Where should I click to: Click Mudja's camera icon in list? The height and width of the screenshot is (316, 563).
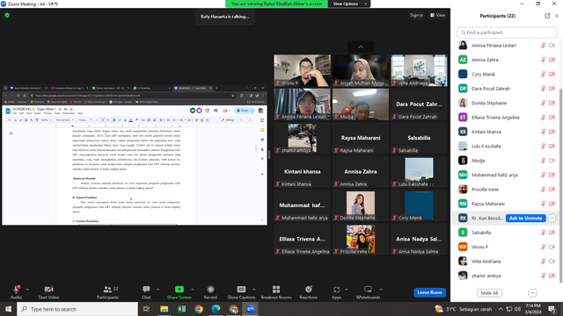coord(552,161)
